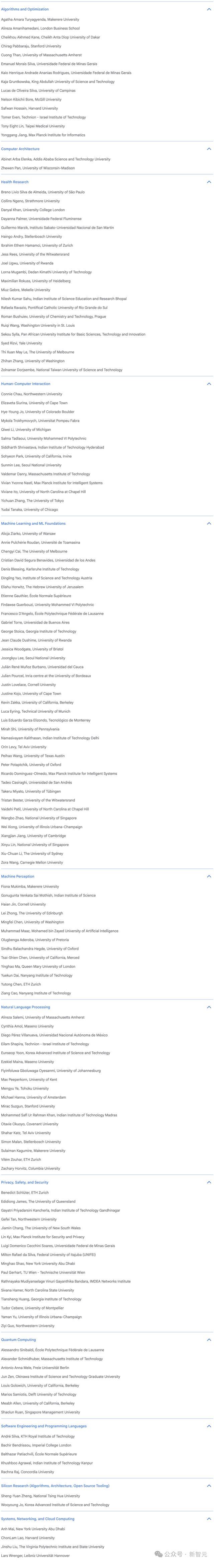Toggle the Health Research section arrow

pos(209,181)
